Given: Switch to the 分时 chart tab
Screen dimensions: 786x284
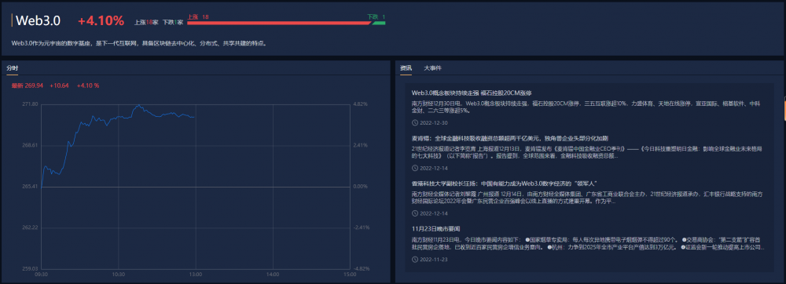Looking at the screenshot, I should point(12,68).
